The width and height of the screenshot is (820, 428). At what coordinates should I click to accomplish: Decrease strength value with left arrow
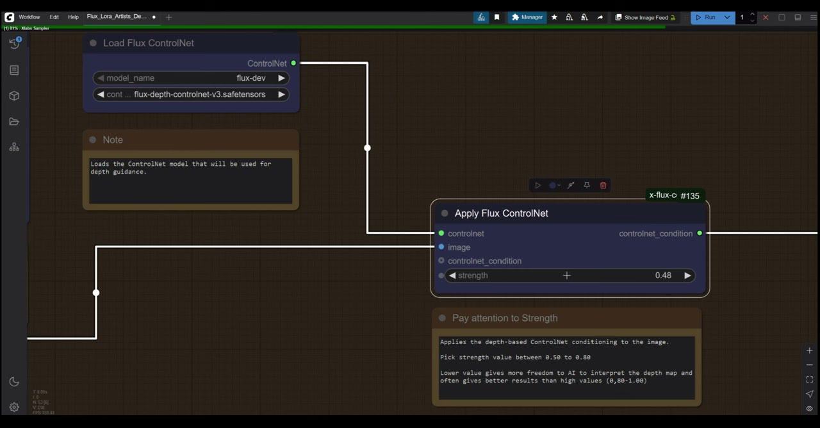tap(452, 276)
